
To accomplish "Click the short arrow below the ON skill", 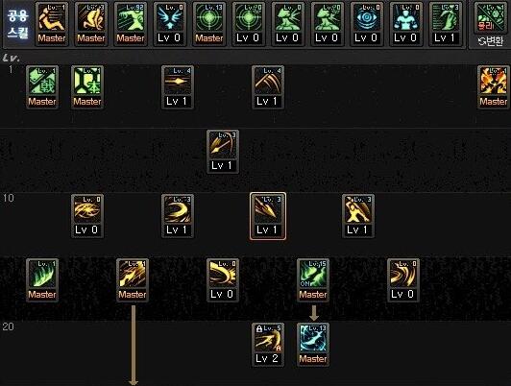I will click(x=313, y=313).
